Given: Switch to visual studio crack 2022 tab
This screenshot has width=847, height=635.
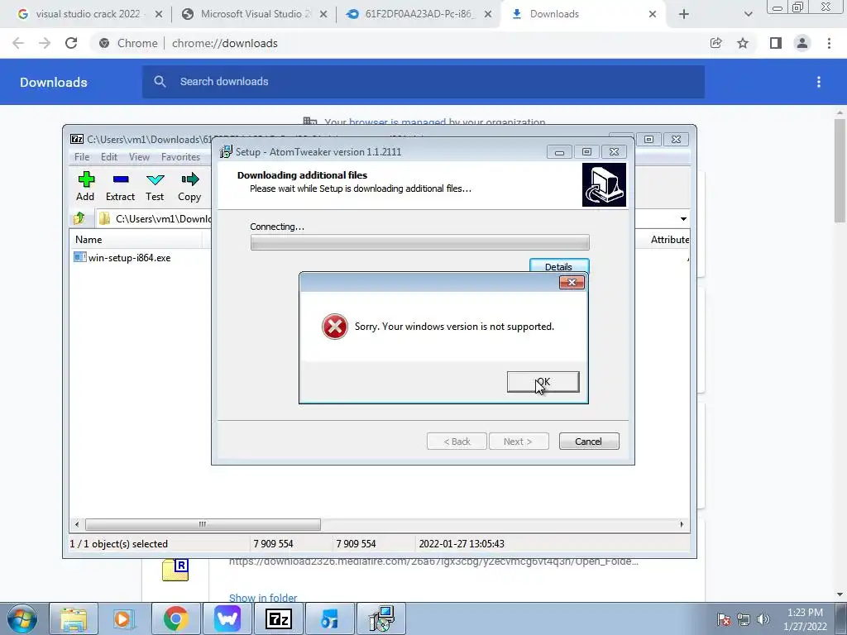Looking at the screenshot, I should [x=89, y=14].
